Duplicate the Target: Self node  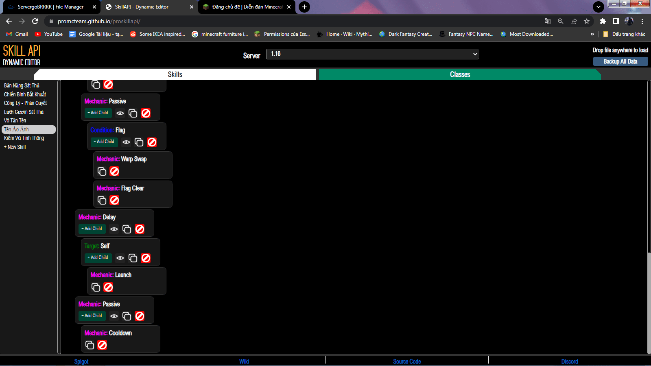(133, 258)
